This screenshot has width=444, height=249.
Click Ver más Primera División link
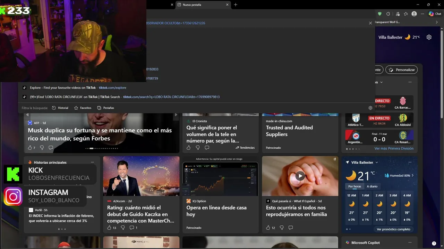394,148
